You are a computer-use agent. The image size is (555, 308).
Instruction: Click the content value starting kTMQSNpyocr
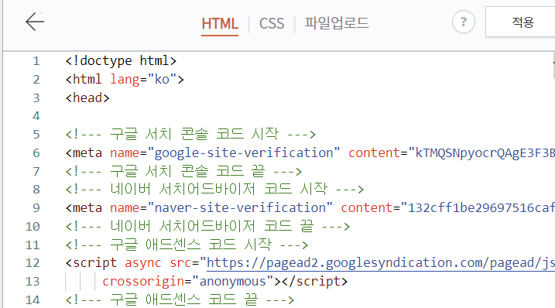(x=481, y=153)
